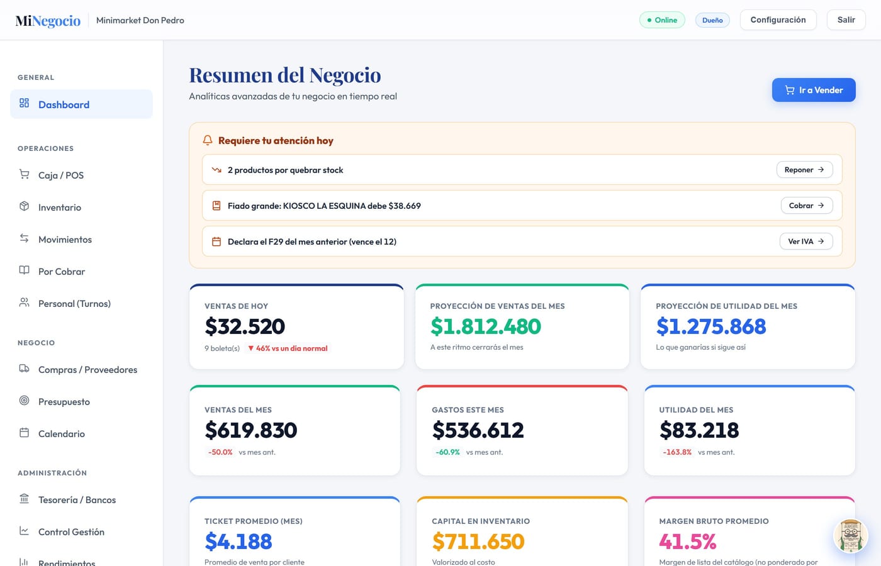This screenshot has width=881, height=566.
Task: Click the chart icon beside Control Gestión
Action: pos(24,531)
